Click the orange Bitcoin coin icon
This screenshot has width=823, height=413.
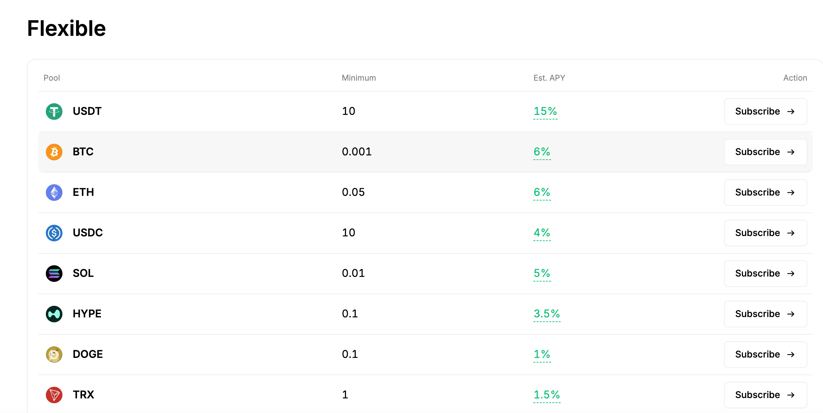[54, 152]
